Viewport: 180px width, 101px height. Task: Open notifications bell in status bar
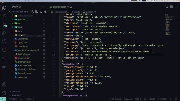[x=176, y=99]
